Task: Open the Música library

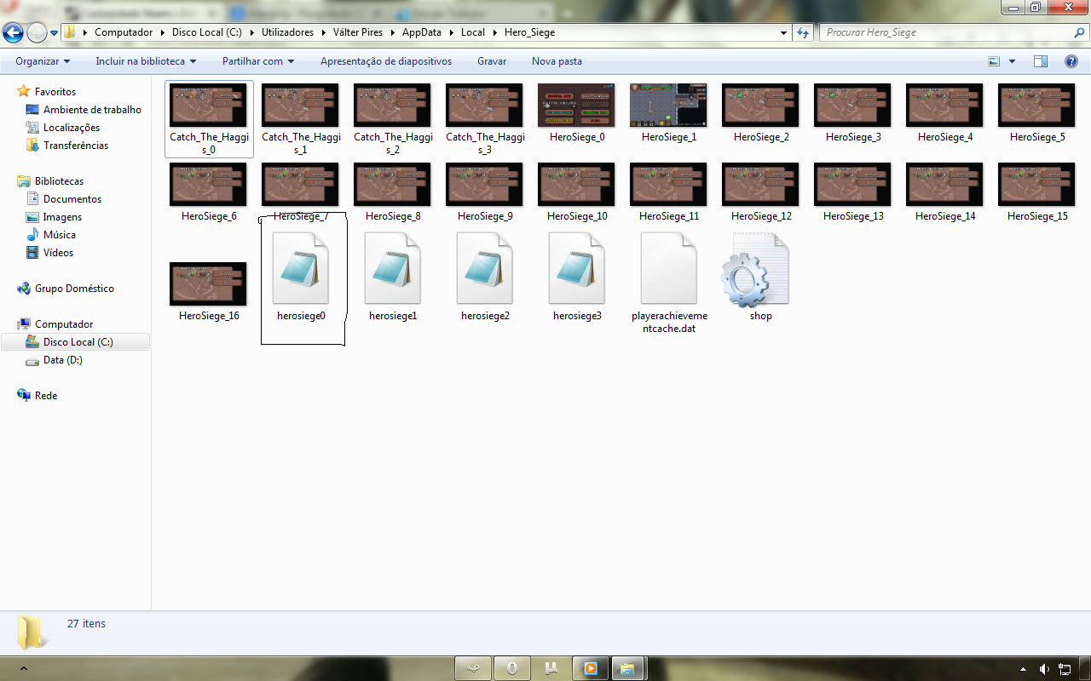Action: 60,235
